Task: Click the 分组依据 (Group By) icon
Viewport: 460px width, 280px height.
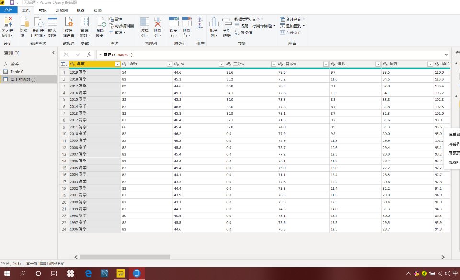Action: [x=227, y=22]
